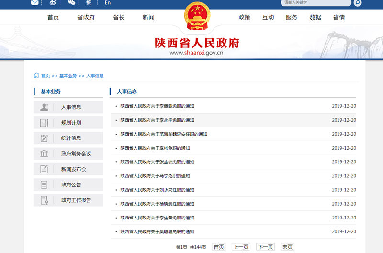
Task: Open the 互动 navigation menu item
Action: point(268,17)
